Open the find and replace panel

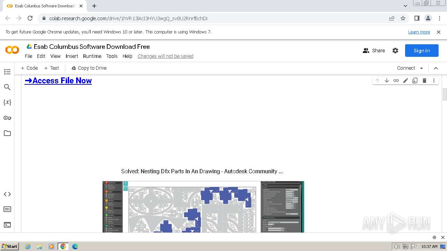click(7, 87)
